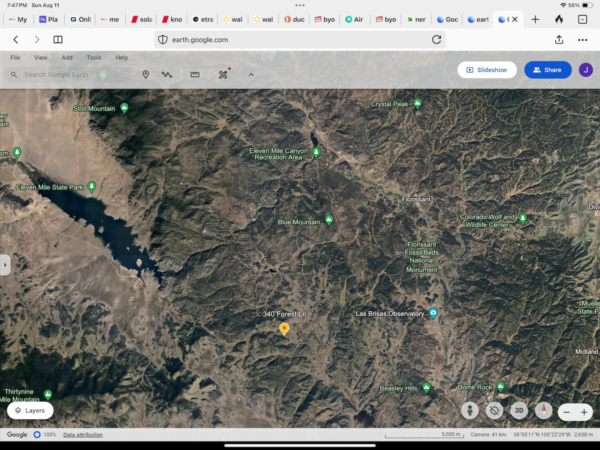600x450 pixels.
Task: Reload the page
Action: coord(436,39)
